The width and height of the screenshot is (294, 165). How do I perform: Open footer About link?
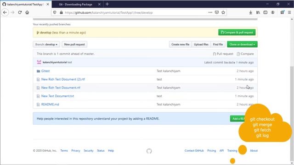coord(254,151)
